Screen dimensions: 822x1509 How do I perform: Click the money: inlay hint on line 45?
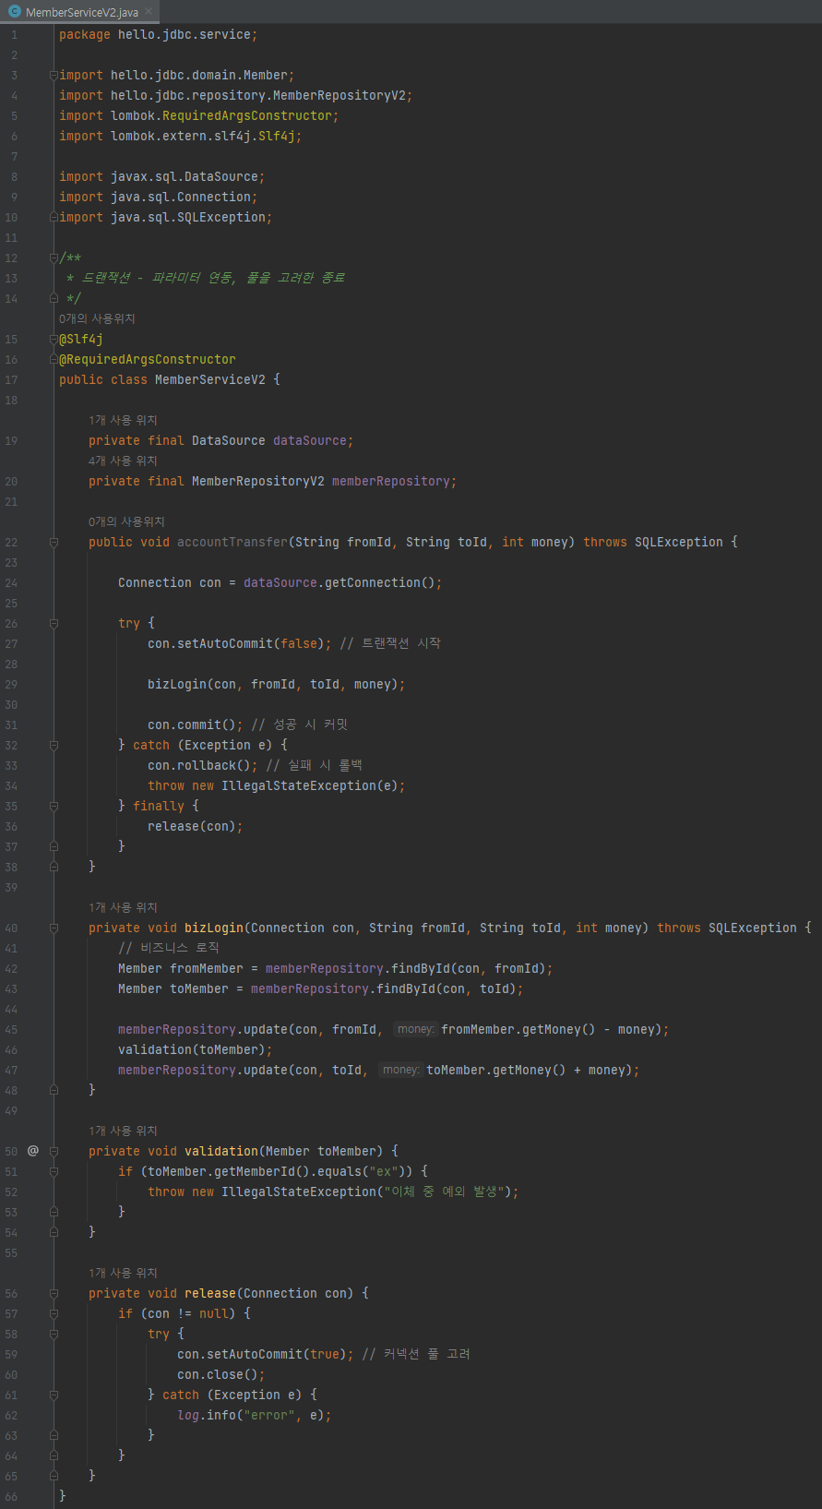tap(415, 1029)
